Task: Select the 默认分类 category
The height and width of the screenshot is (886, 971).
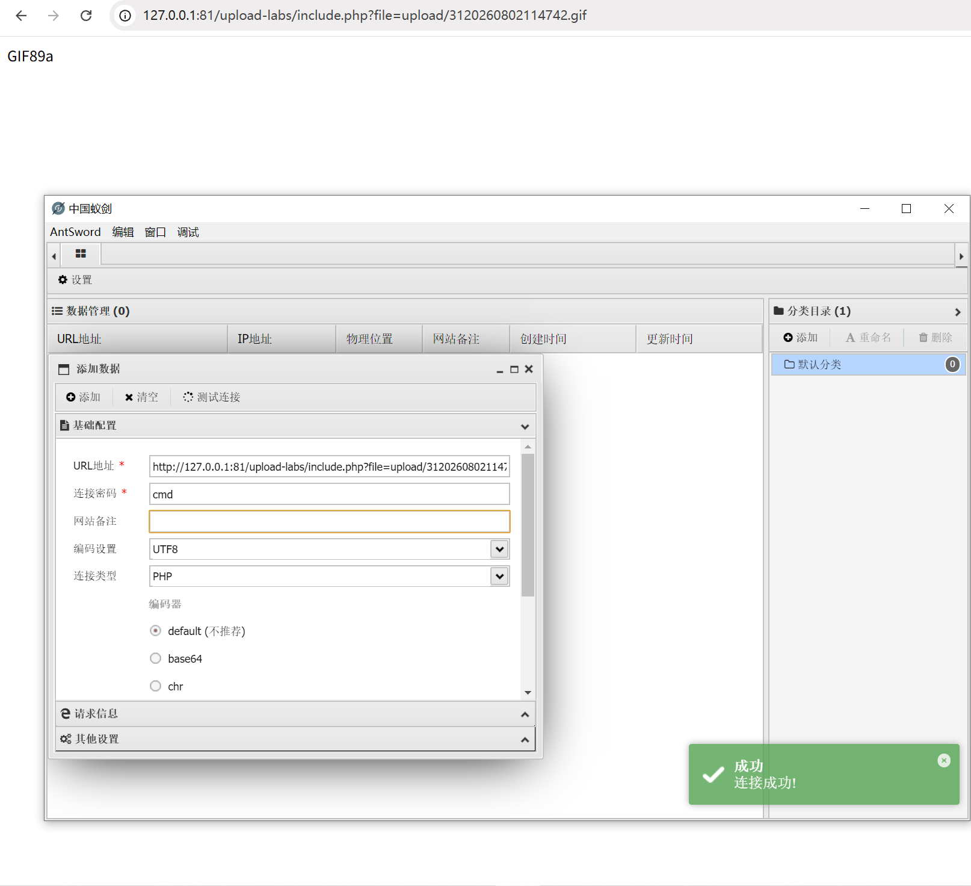Action: tap(868, 364)
